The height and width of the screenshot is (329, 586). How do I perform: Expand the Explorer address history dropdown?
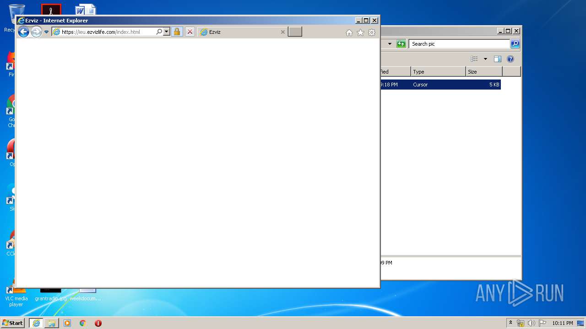pyautogui.click(x=390, y=44)
